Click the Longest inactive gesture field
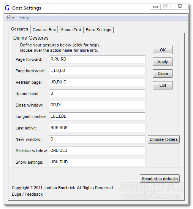193x209 pixels. (97, 116)
